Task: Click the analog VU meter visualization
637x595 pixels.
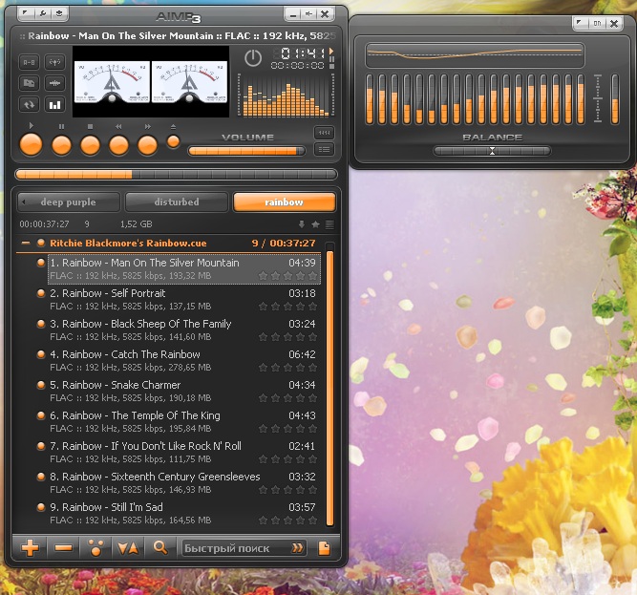Action: (151, 81)
